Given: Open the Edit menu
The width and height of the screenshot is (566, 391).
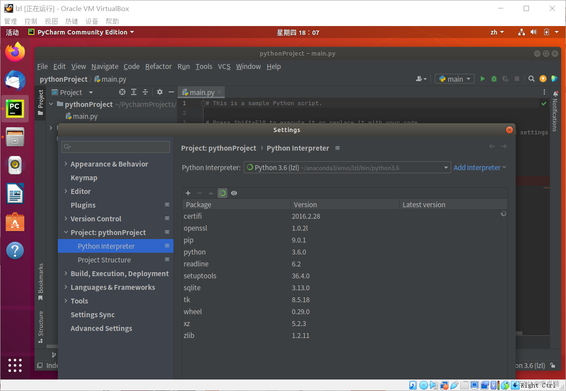Looking at the screenshot, I should coord(59,66).
